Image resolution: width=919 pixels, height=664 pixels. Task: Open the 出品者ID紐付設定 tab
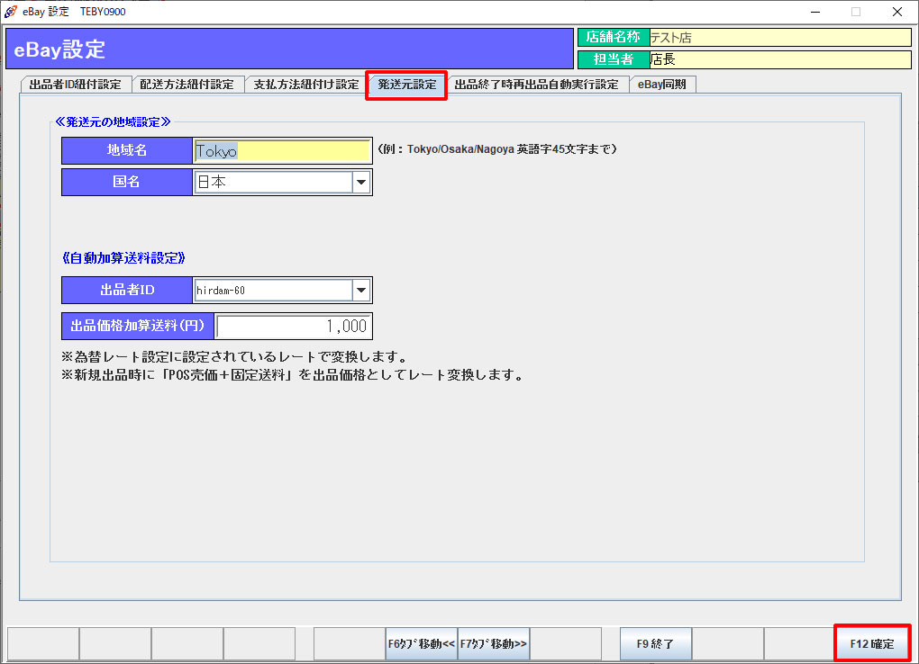point(75,85)
